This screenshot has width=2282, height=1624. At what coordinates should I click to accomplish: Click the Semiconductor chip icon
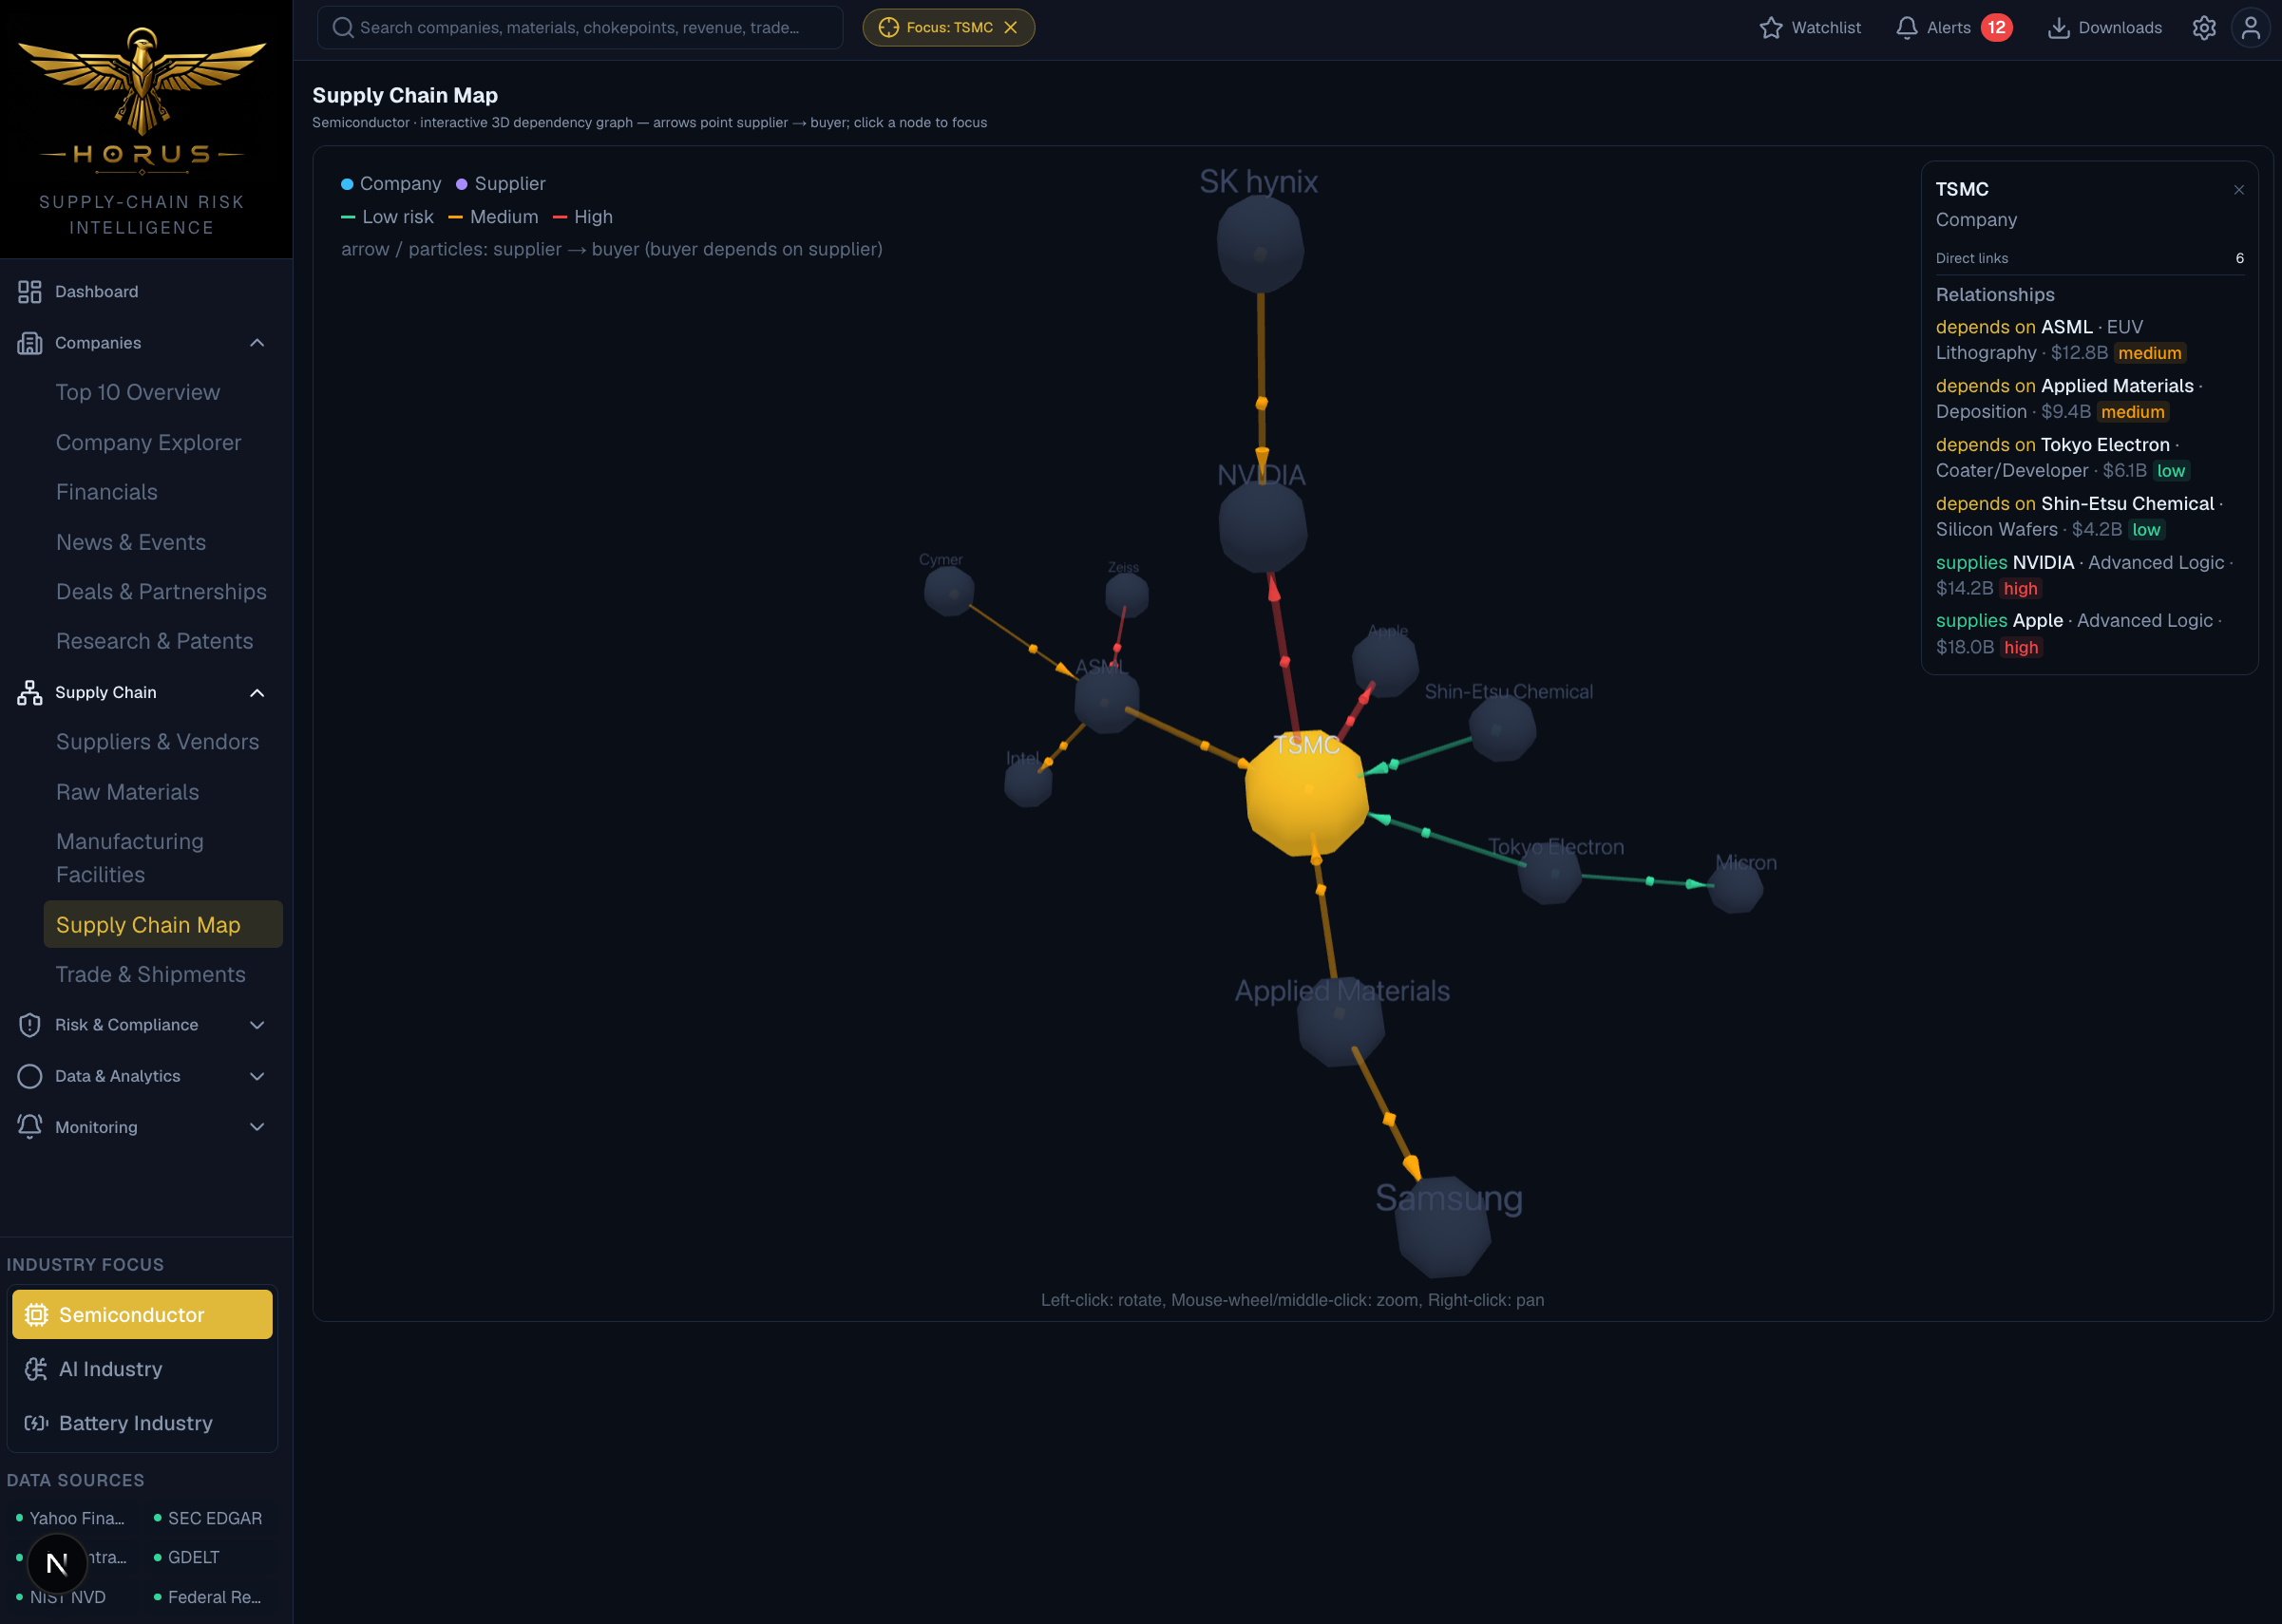(37, 1315)
